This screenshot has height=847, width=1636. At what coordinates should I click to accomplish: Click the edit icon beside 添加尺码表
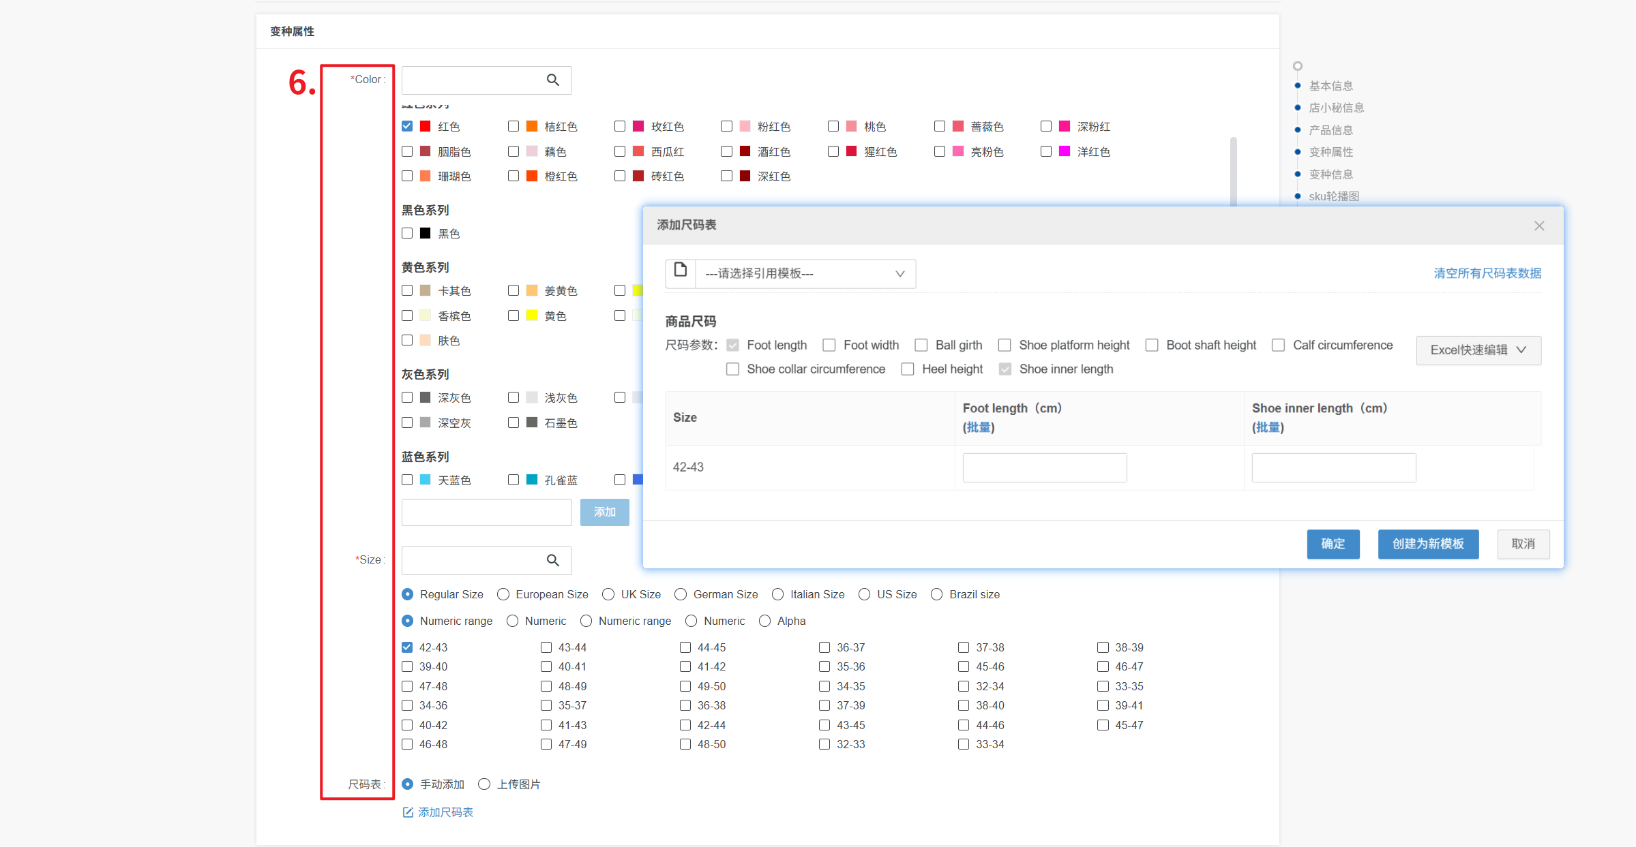point(408,812)
